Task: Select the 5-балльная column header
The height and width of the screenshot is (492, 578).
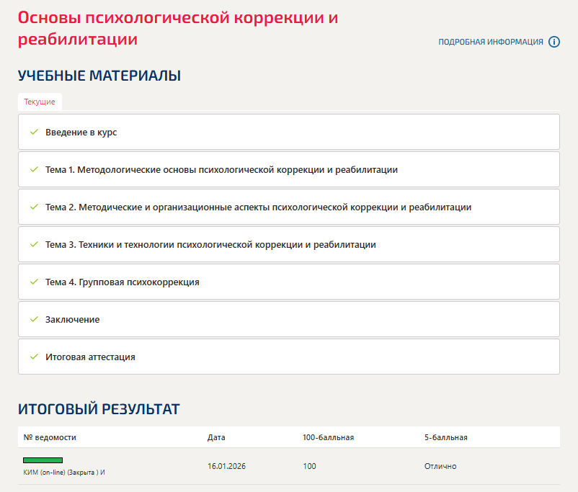Action: coord(445,437)
